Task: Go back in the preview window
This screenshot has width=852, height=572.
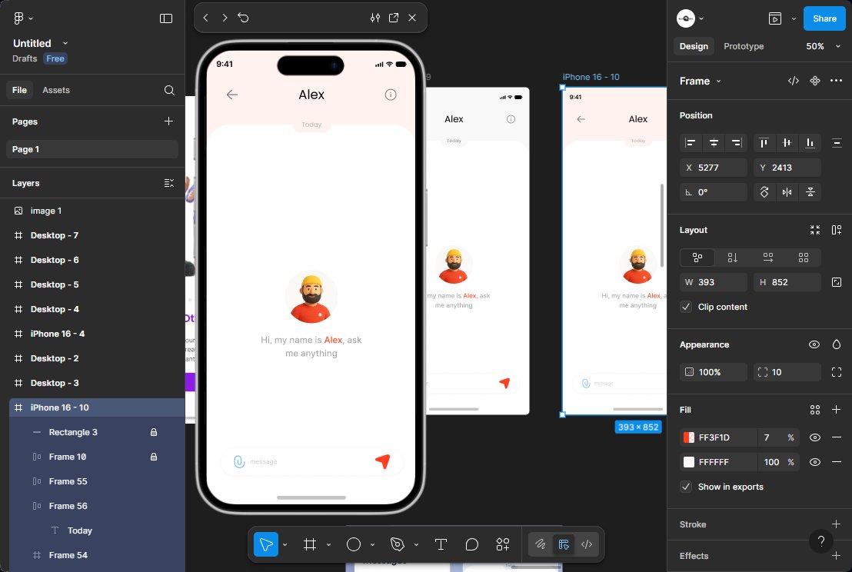Action: 206,18
